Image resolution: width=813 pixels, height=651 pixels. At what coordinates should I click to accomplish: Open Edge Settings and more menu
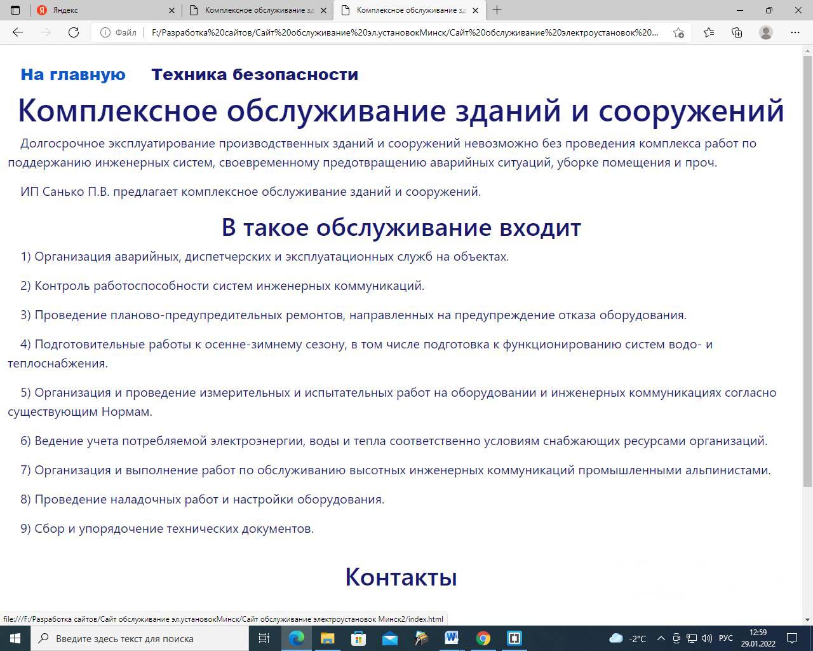(795, 32)
